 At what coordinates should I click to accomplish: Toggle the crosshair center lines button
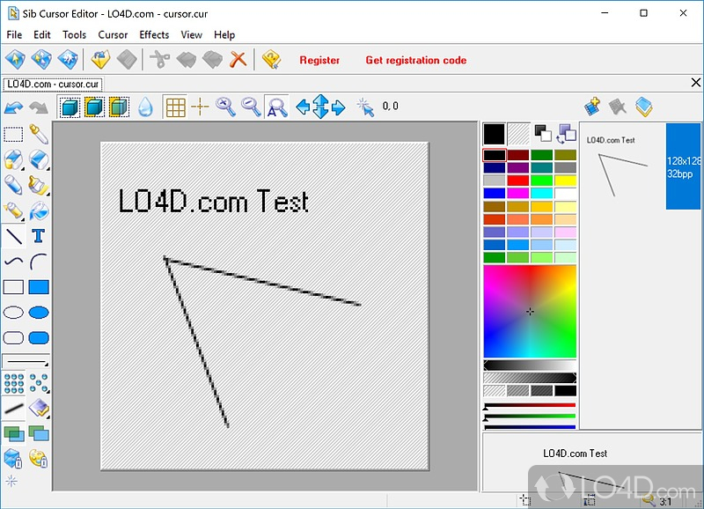(201, 107)
